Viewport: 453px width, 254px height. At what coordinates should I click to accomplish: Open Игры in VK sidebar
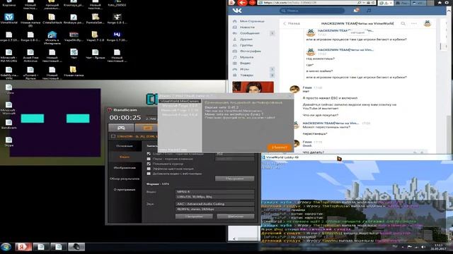pos(244,69)
